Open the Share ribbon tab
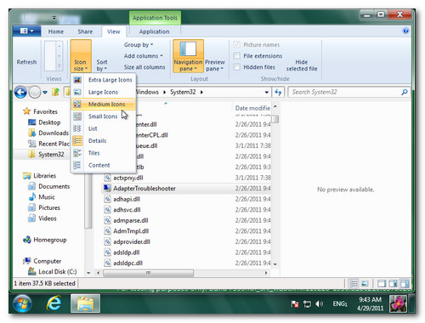The image size is (425, 323). point(85,31)
